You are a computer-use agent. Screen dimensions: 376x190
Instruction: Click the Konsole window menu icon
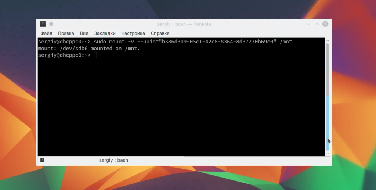pos(43,24)
